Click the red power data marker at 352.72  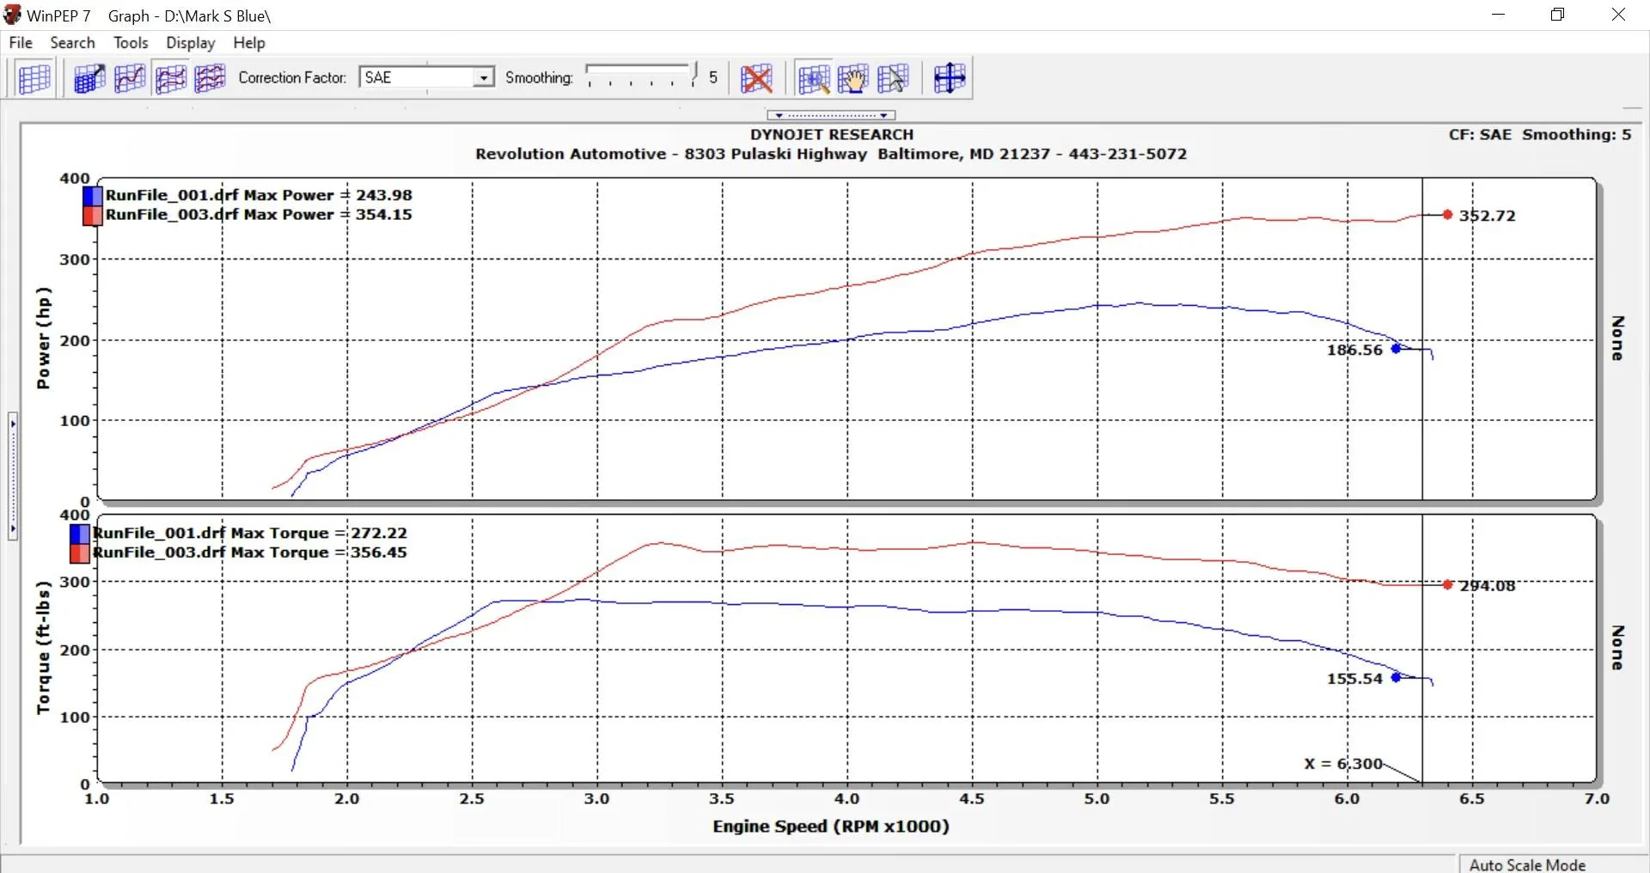click(1448, 215)
